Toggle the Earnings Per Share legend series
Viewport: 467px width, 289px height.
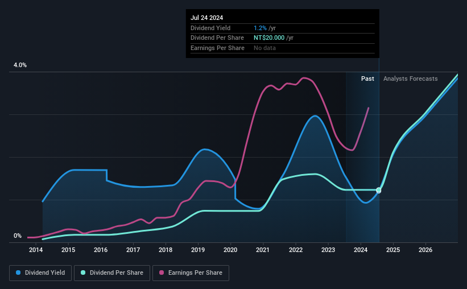tap(191, 273)
